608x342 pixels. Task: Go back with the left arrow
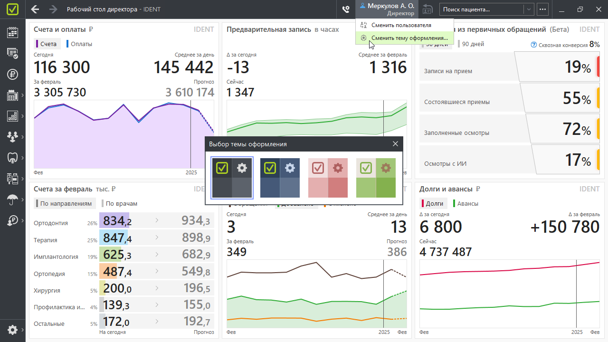tap(35, 9)
